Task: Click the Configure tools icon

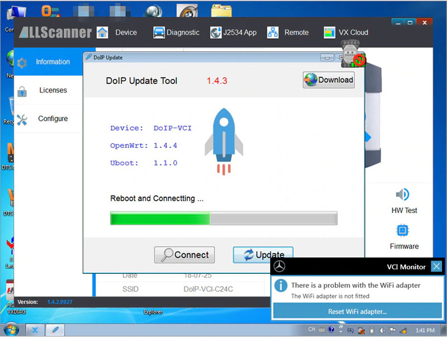Action: (x=22, y=120)
